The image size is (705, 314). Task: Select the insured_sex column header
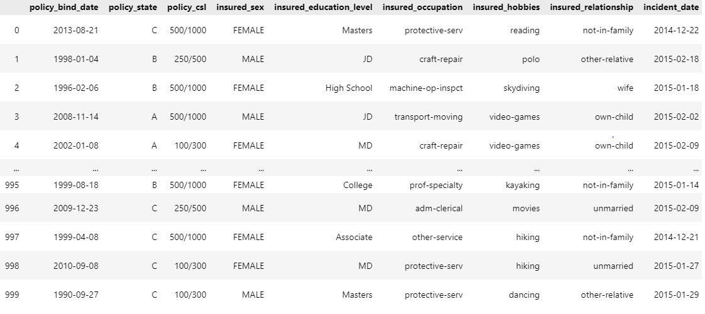[x=240, y=8]
